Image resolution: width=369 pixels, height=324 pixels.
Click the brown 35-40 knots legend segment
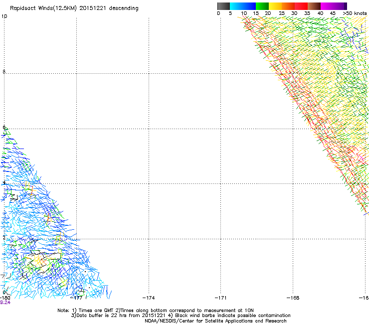314,6
